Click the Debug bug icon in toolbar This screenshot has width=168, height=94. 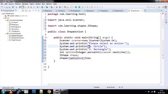click(x=38, y=7)
